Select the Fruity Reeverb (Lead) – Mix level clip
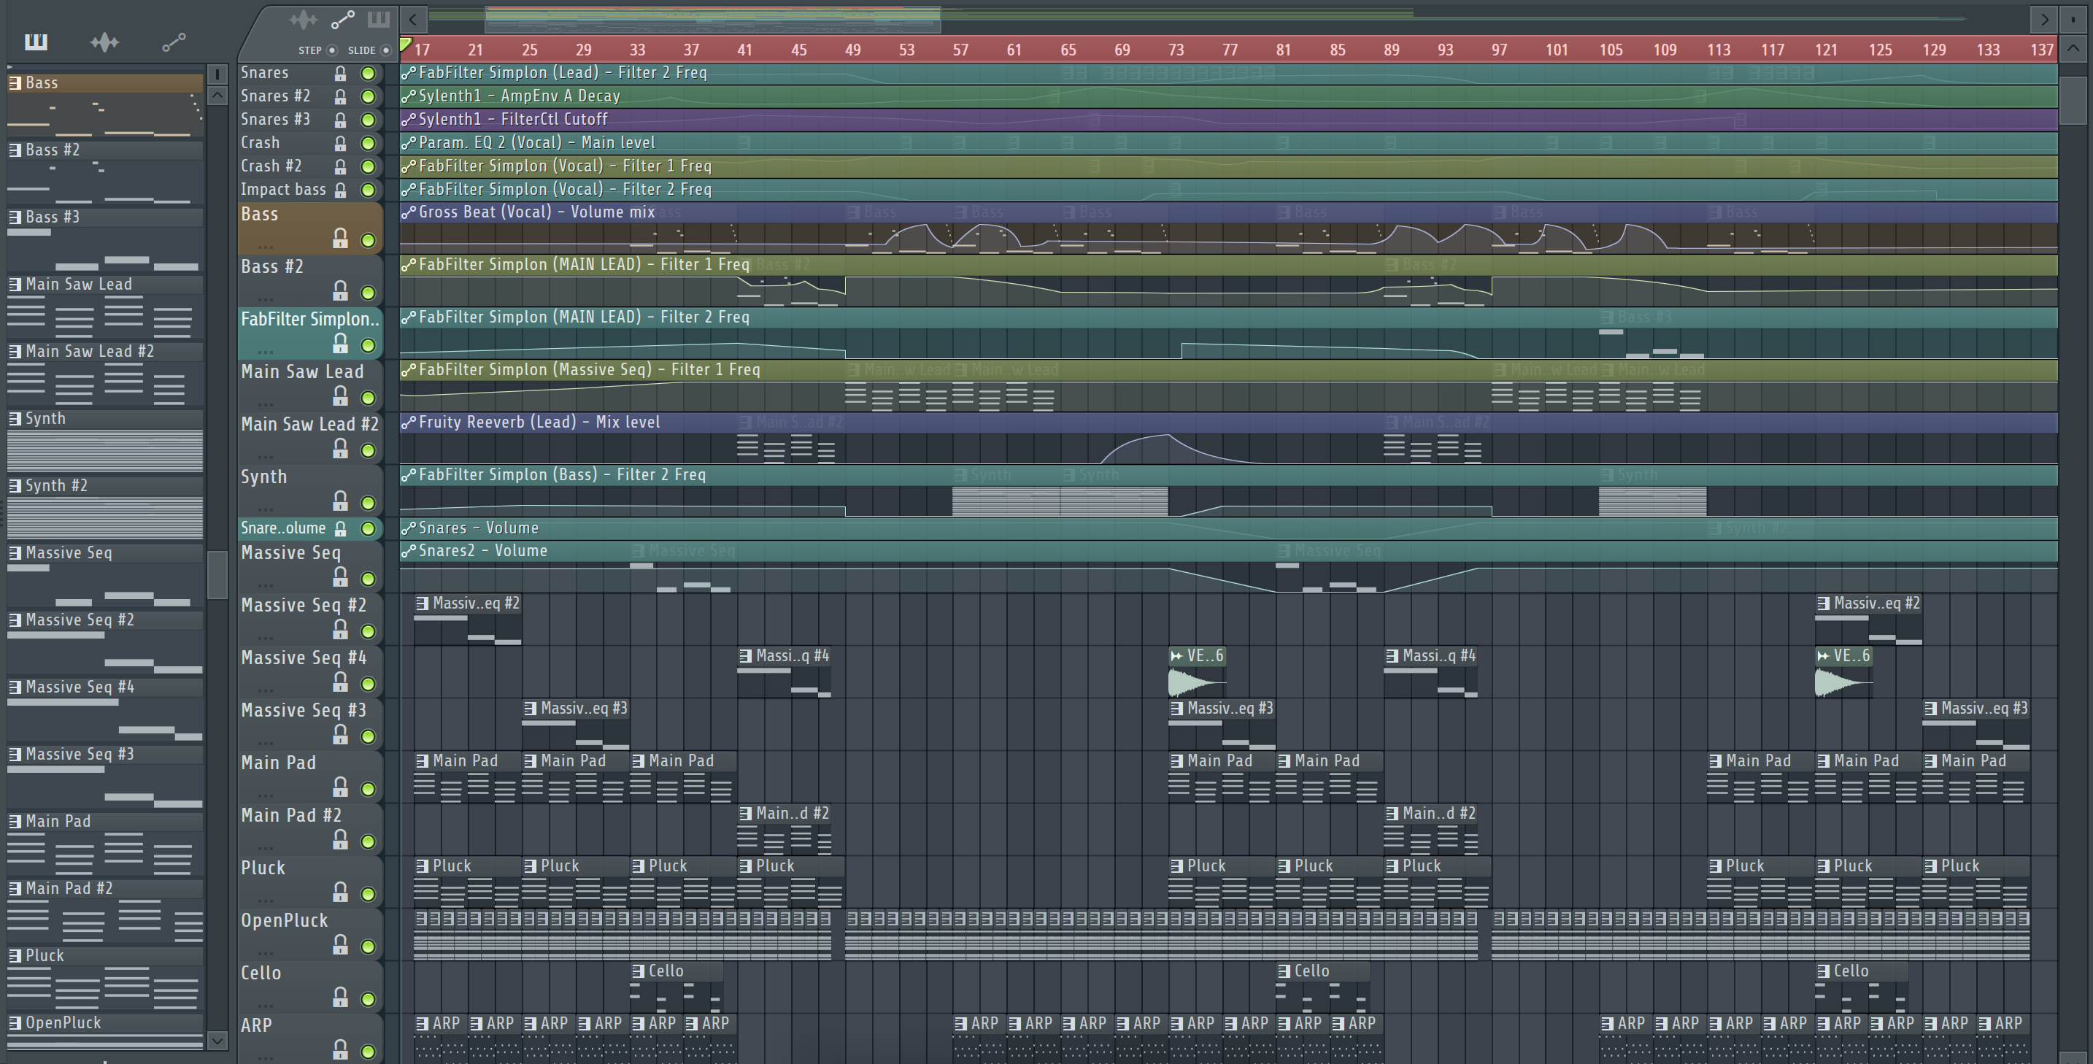This screenshot has width=2093, height=1064. click(x=1228, y=439)
